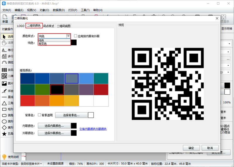Pick the dark red recommended color swatch
Viewport: 234px width, 167px height.
(x=101, y=90)
